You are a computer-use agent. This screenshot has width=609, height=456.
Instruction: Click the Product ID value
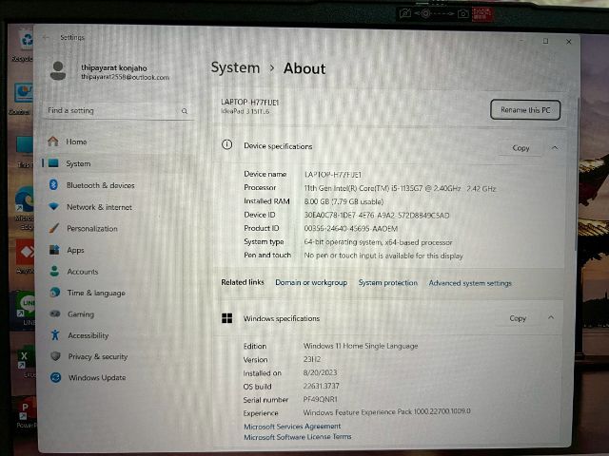tap(351, 229)
